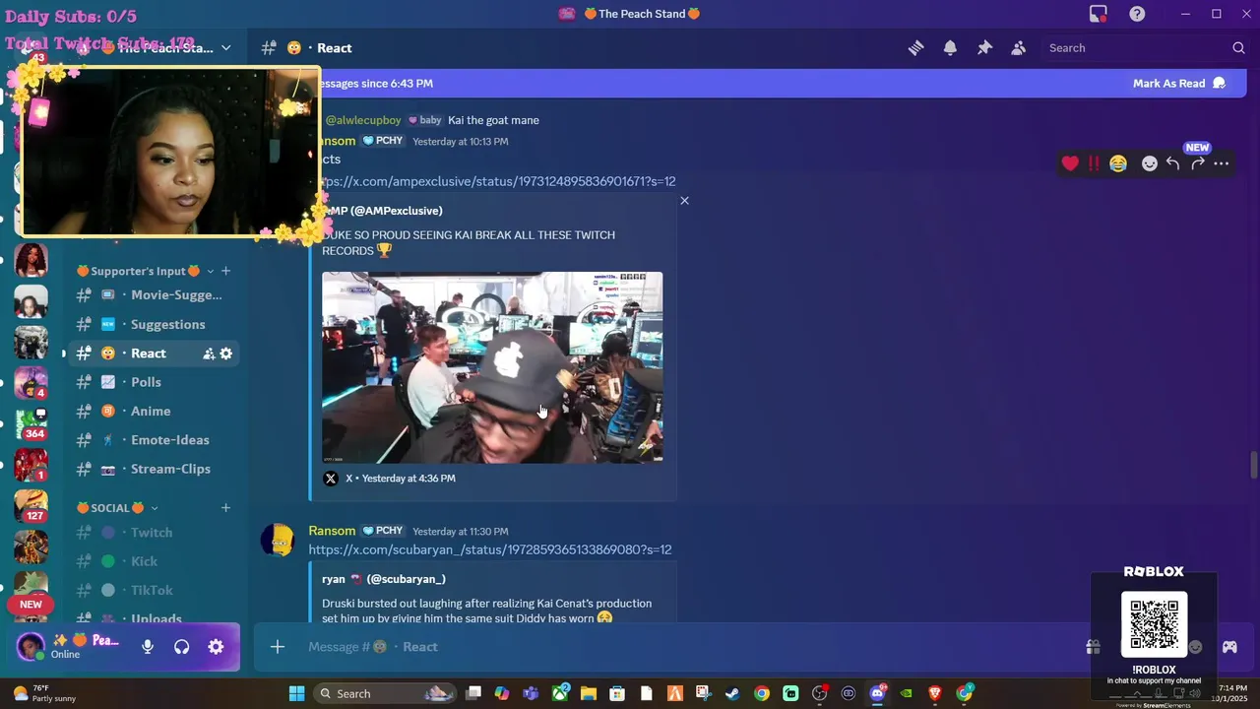Open the Windows Start menu
This screenshot has width=1260, height=709.
click(x=296, y=693)
